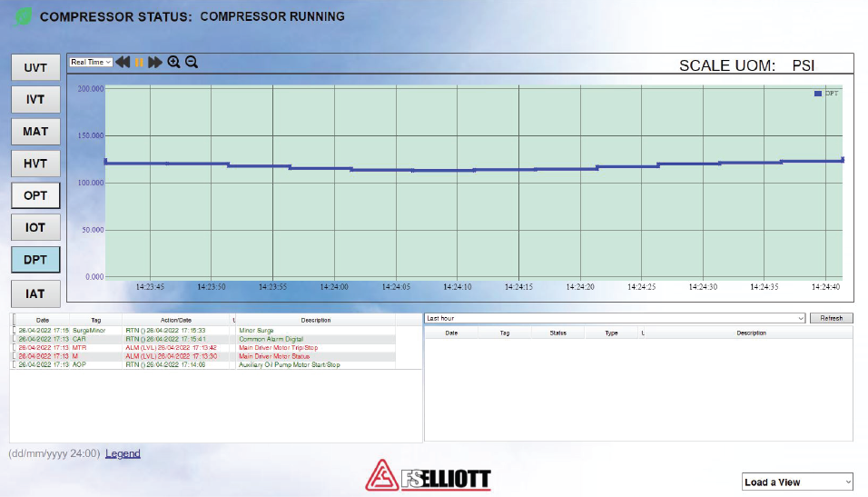Screen dimensions: 868x497
Task: Tick the SurgeMinor alarm row checkbox
Action: 15,330
